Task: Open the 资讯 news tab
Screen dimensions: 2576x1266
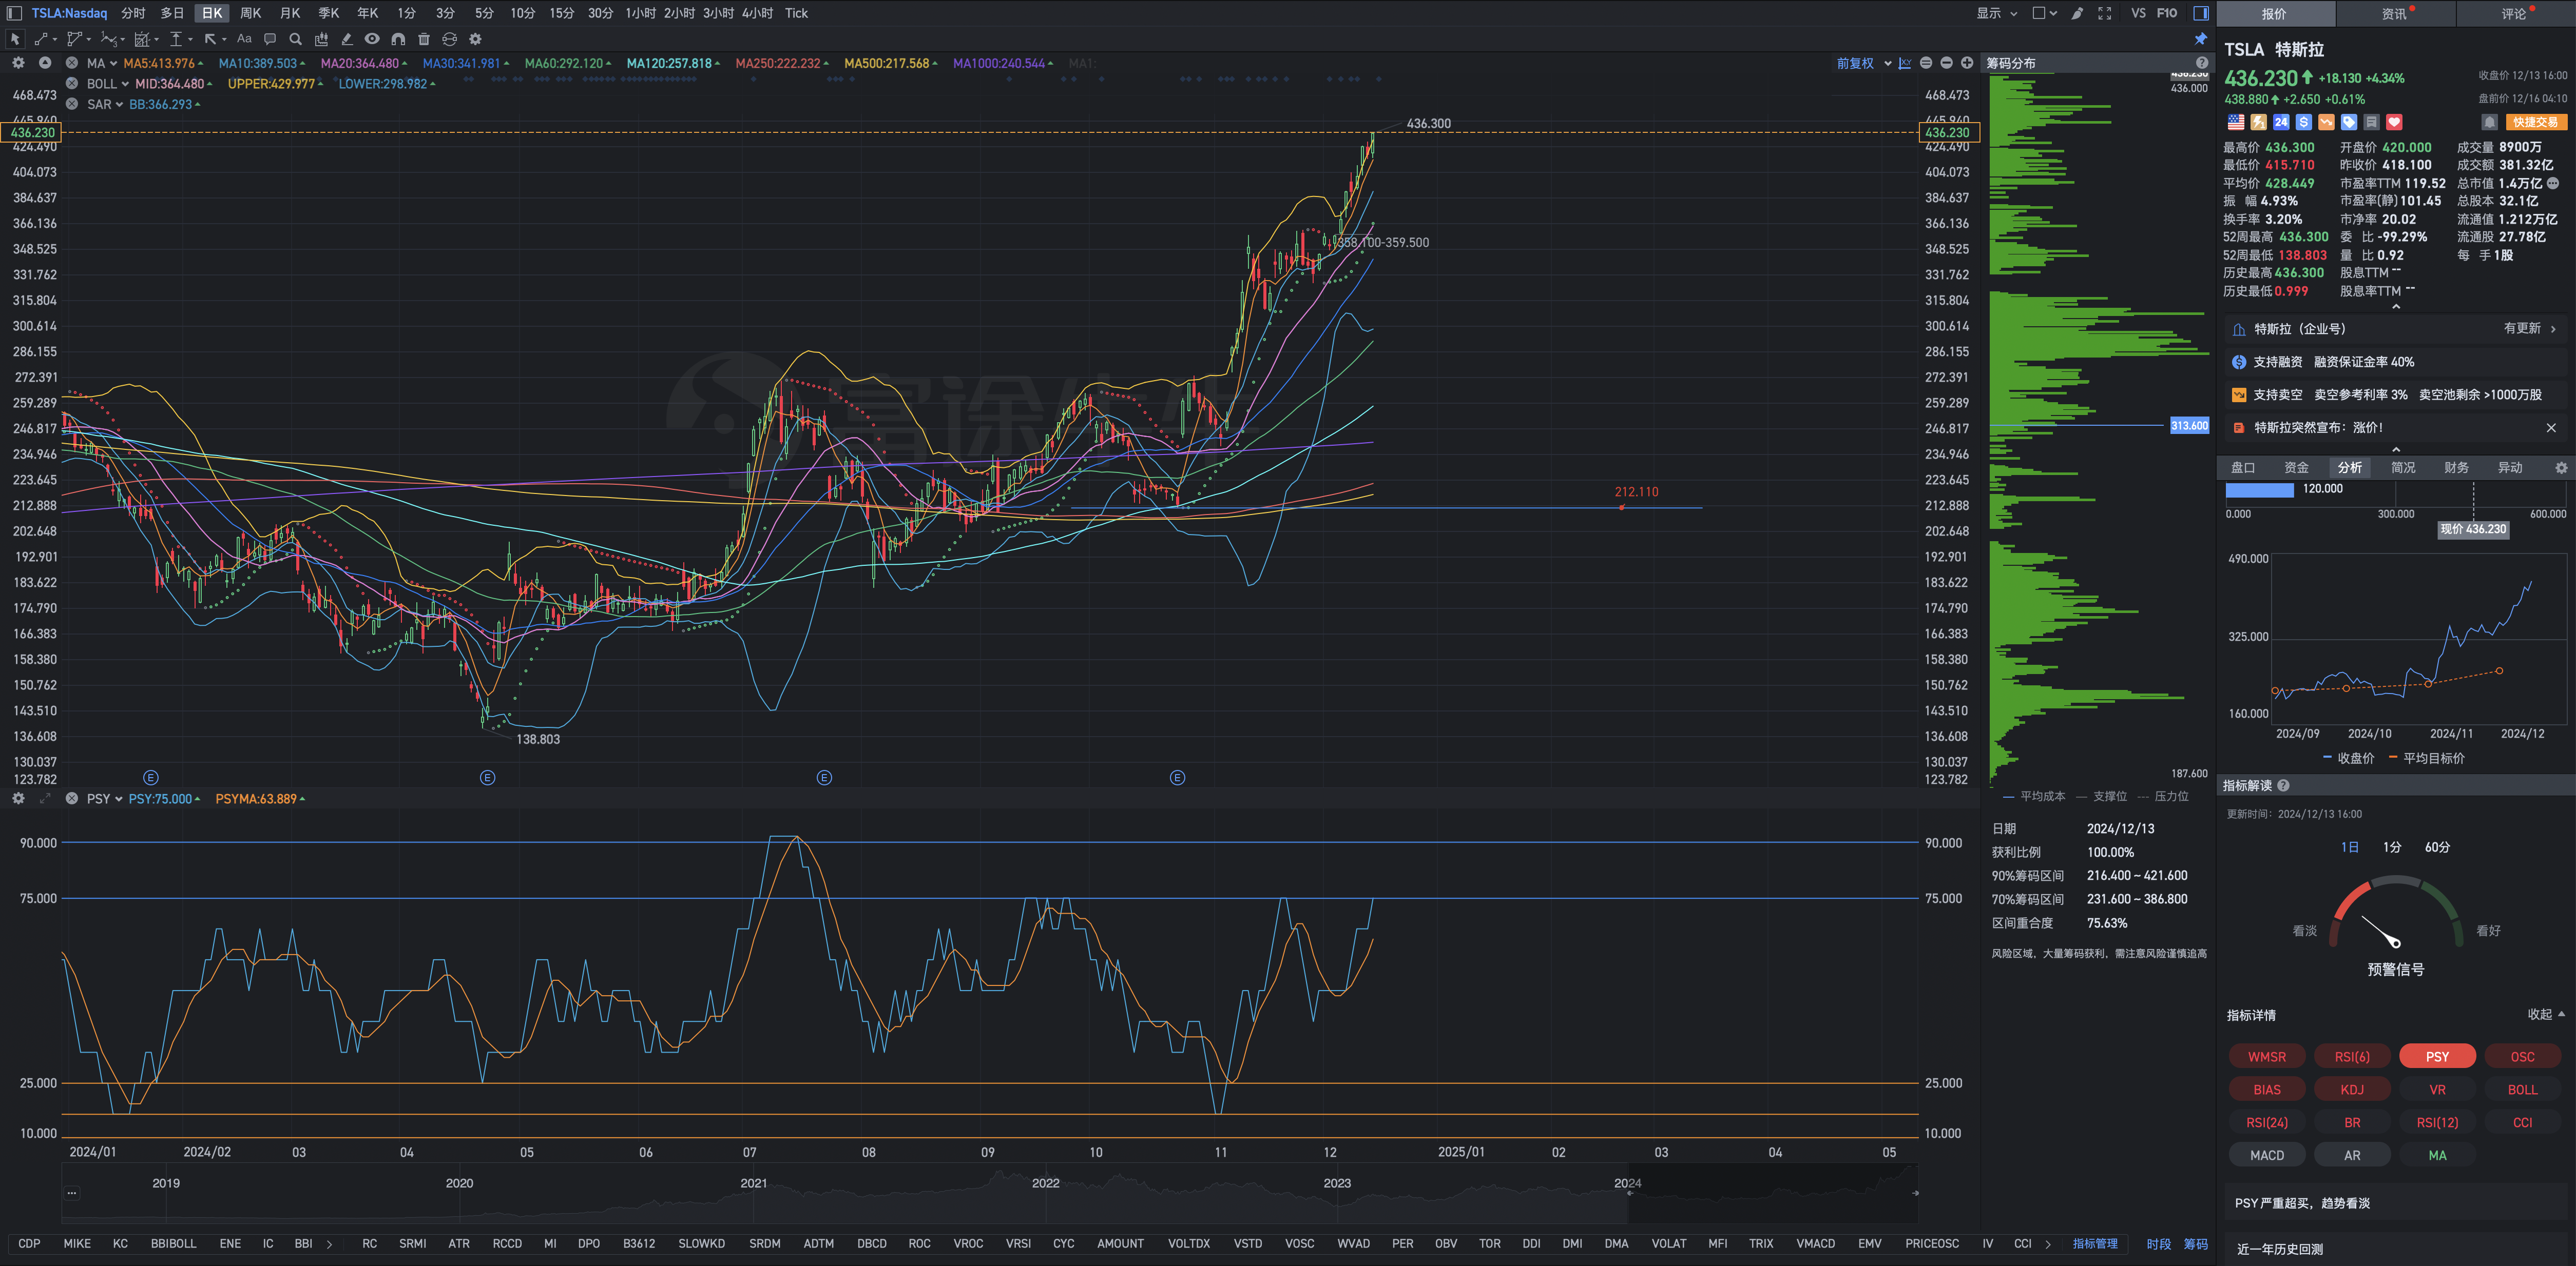Action: coord(2396,14)
